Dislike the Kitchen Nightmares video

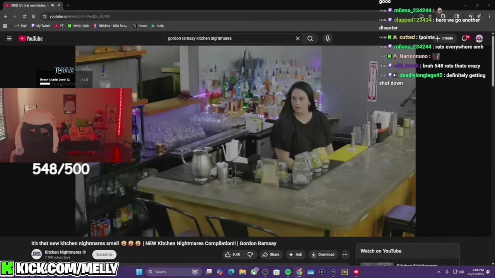[x=250, y=254]
